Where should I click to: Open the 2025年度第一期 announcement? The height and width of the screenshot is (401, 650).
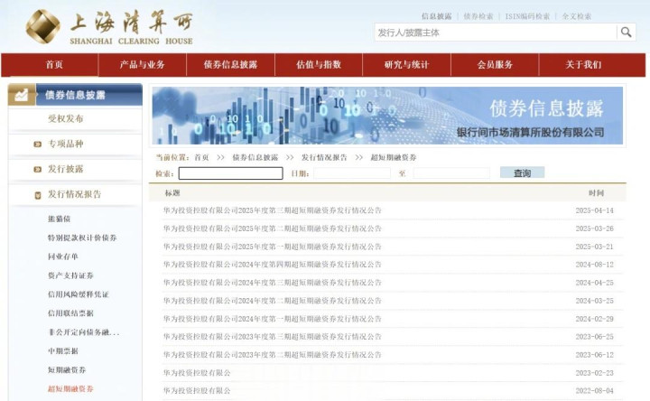point(273,247)
